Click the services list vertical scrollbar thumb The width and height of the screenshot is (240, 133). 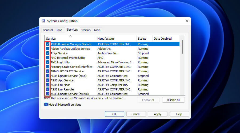coord(182,47)
